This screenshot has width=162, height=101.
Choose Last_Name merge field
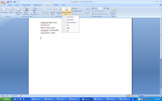[70, 17]
